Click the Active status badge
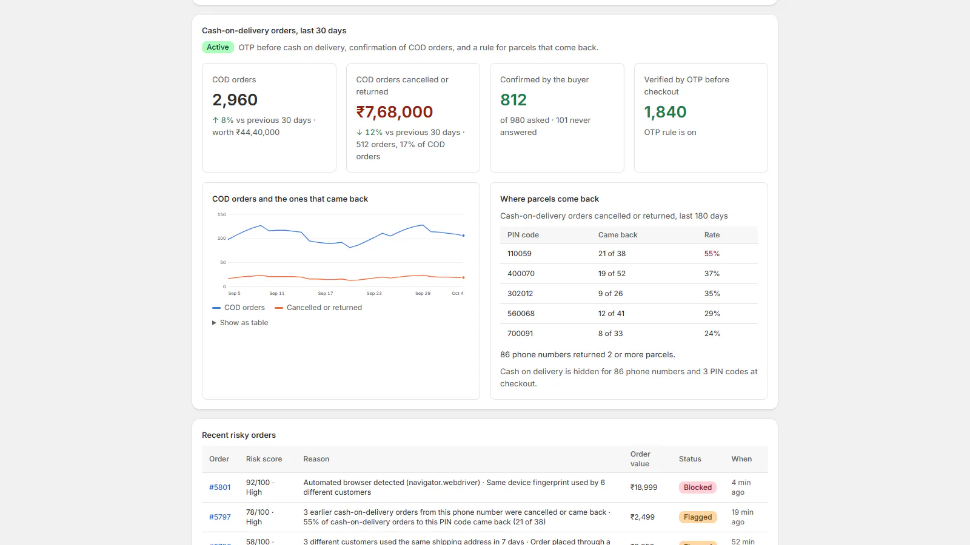The height and width of the screenshot is (545, 970). [x=218, y=47]
